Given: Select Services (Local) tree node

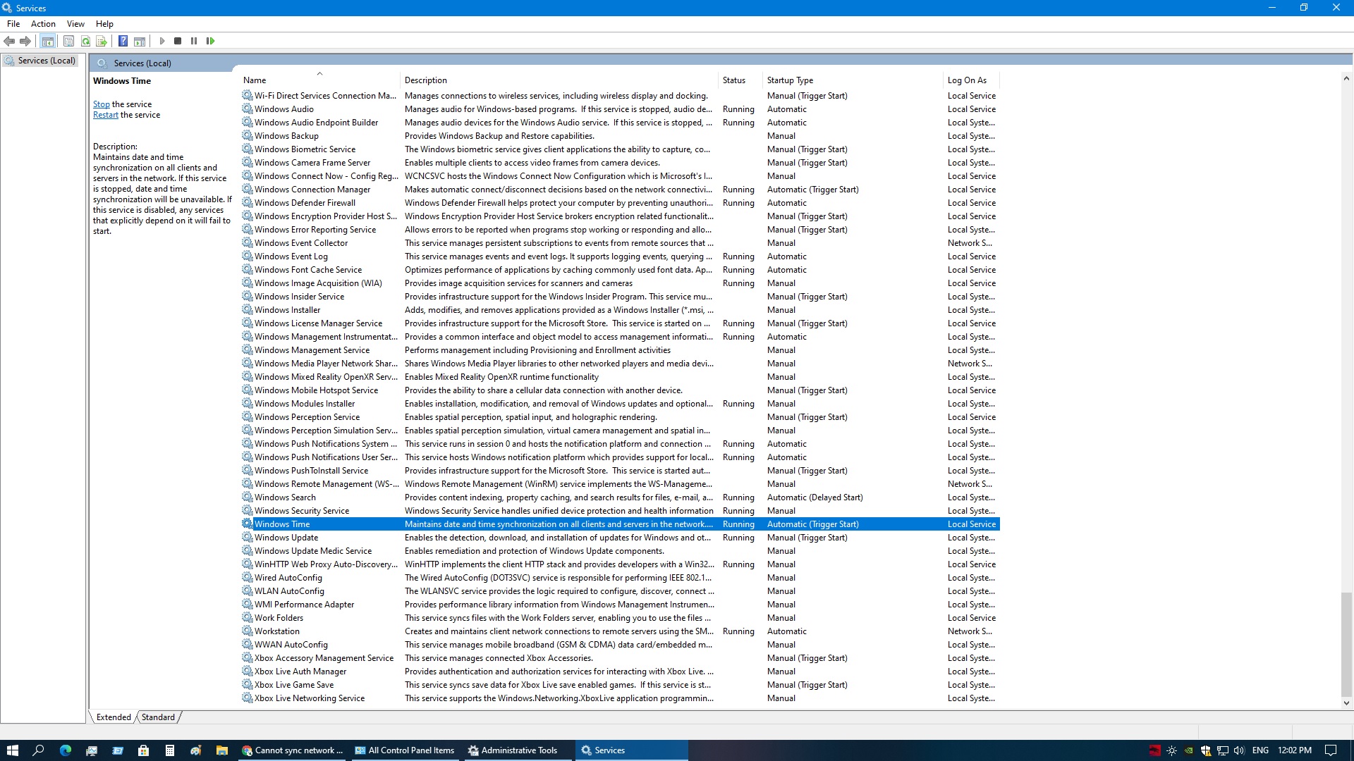Looking at the screenshot, I should [x=46, y=61].
